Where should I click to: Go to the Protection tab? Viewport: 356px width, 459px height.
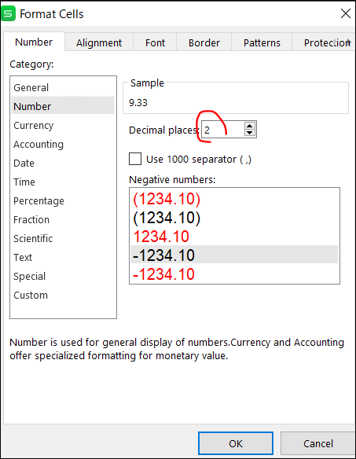click(324, 42)
